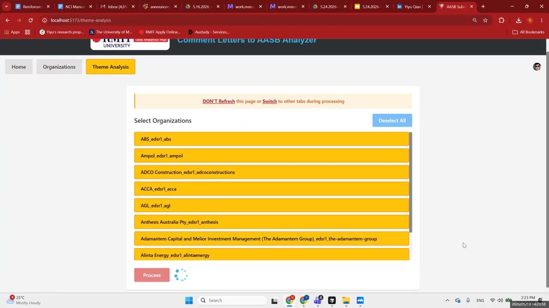Open the zoom magnifier icon in address bar

pyautogui.click(x=475, y=20)
